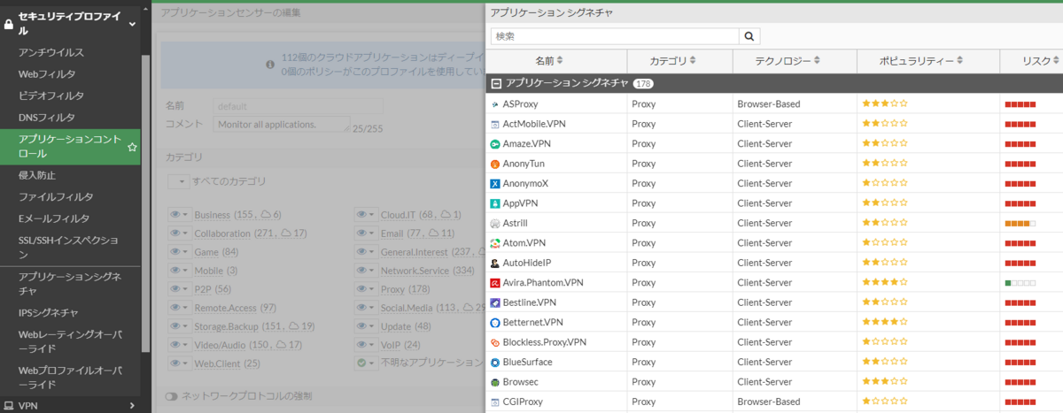Click the eye icon for Proxy category
This screenshot has height=413, width=1063.
pyautogui.click(x=361, y=289)
